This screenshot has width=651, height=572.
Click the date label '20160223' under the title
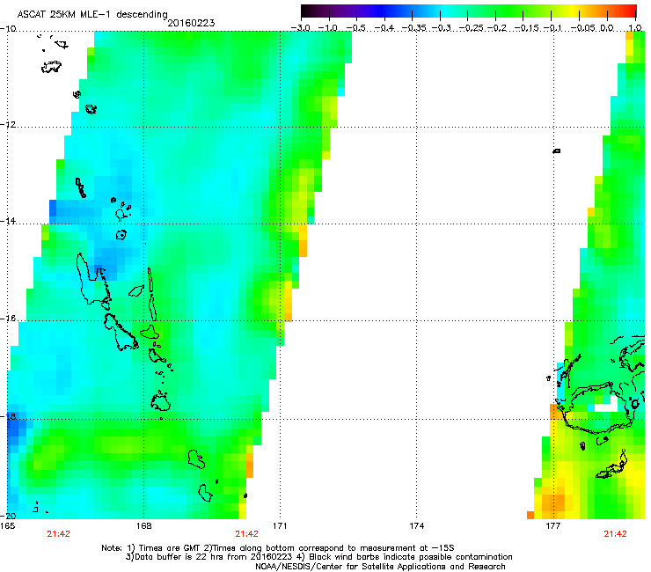tap(191, 23)
